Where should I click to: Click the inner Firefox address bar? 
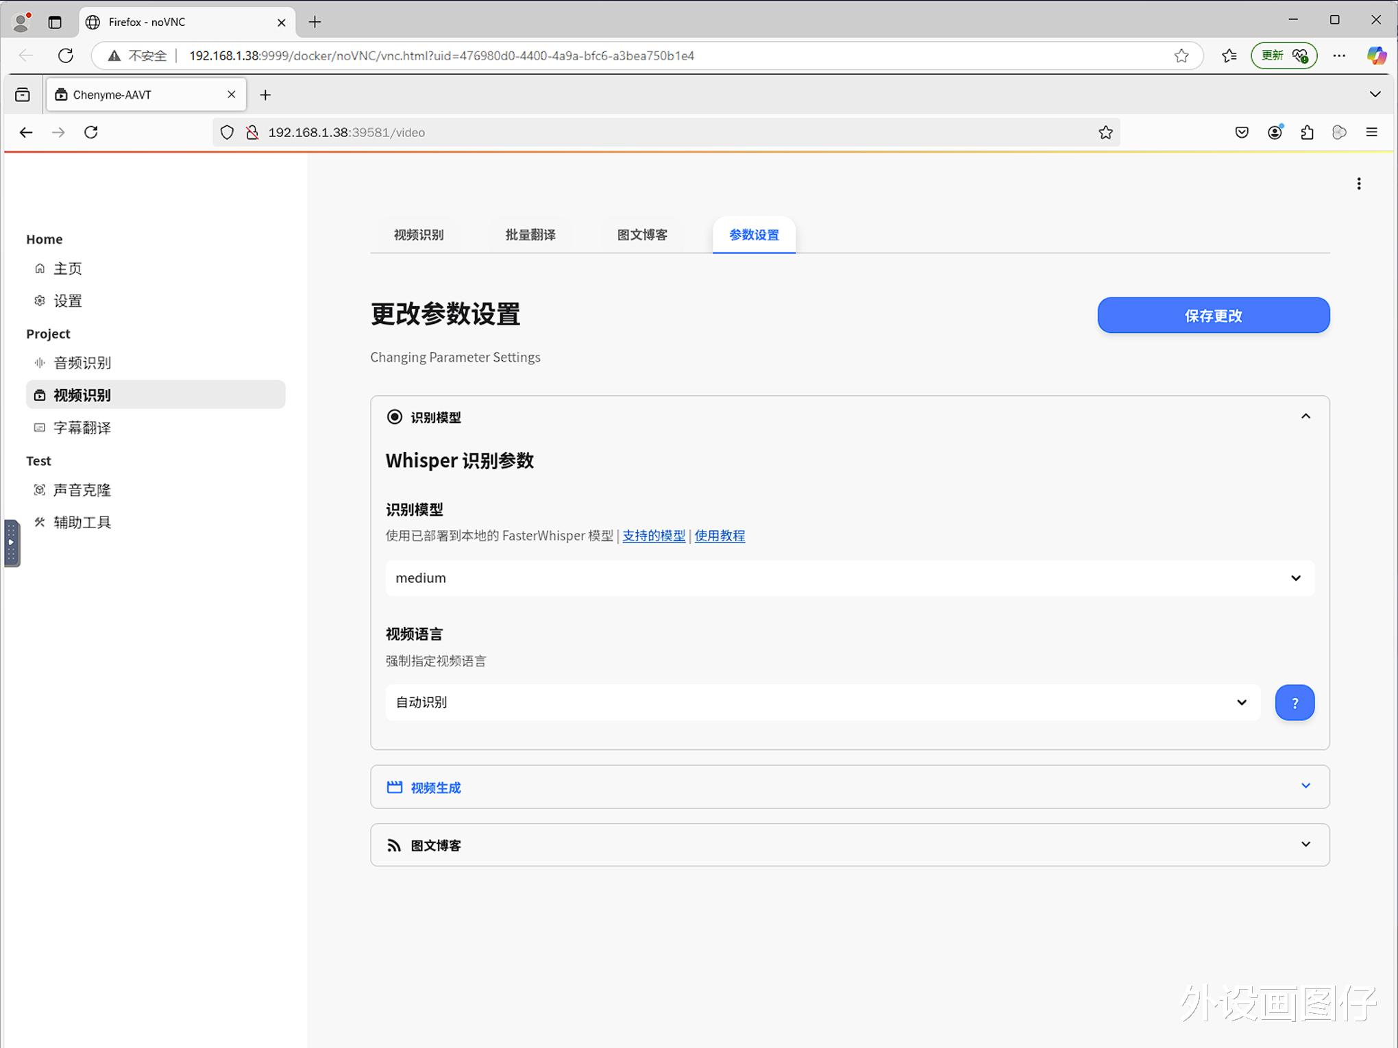(x=617, y=133)
